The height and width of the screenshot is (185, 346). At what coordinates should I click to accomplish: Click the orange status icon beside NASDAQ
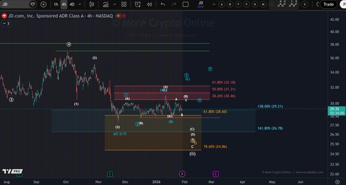tap(119, 16)
